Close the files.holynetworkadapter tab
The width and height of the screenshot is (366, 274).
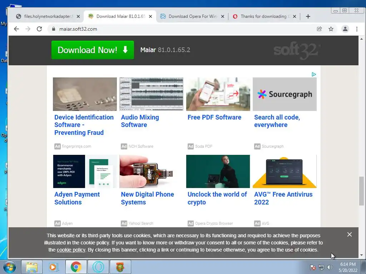pyautogui.click(x=78, y=16)
